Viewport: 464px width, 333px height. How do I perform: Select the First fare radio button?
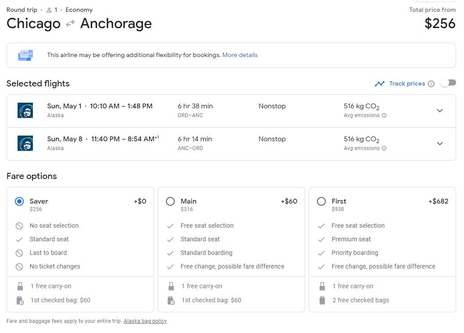321,201
